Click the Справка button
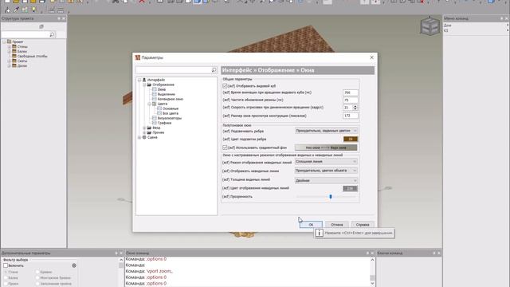This screenshot has width=510, height=287. pos(363,225)
